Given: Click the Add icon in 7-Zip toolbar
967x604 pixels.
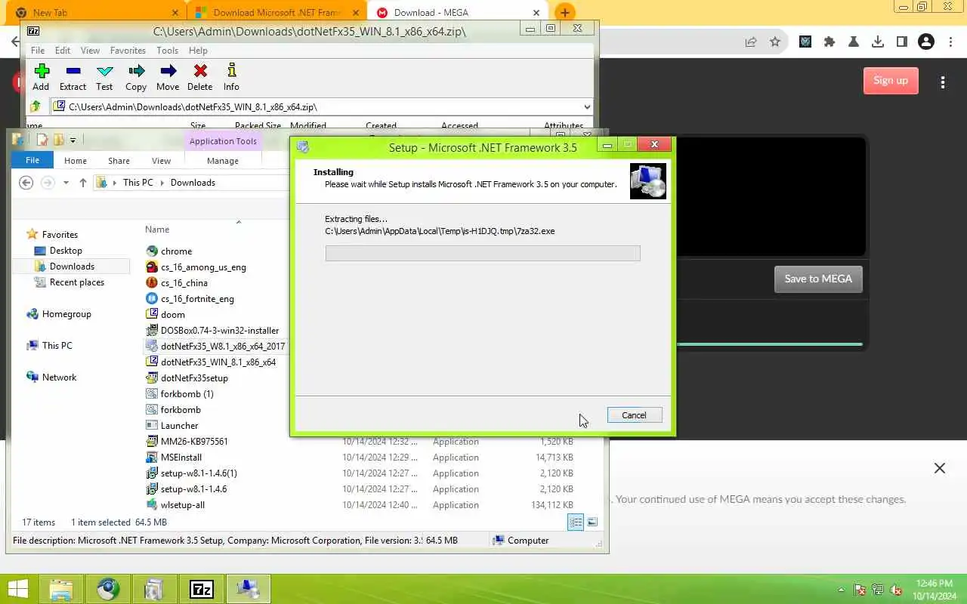Looking at the screenshot, I should [x=42, y=72].
